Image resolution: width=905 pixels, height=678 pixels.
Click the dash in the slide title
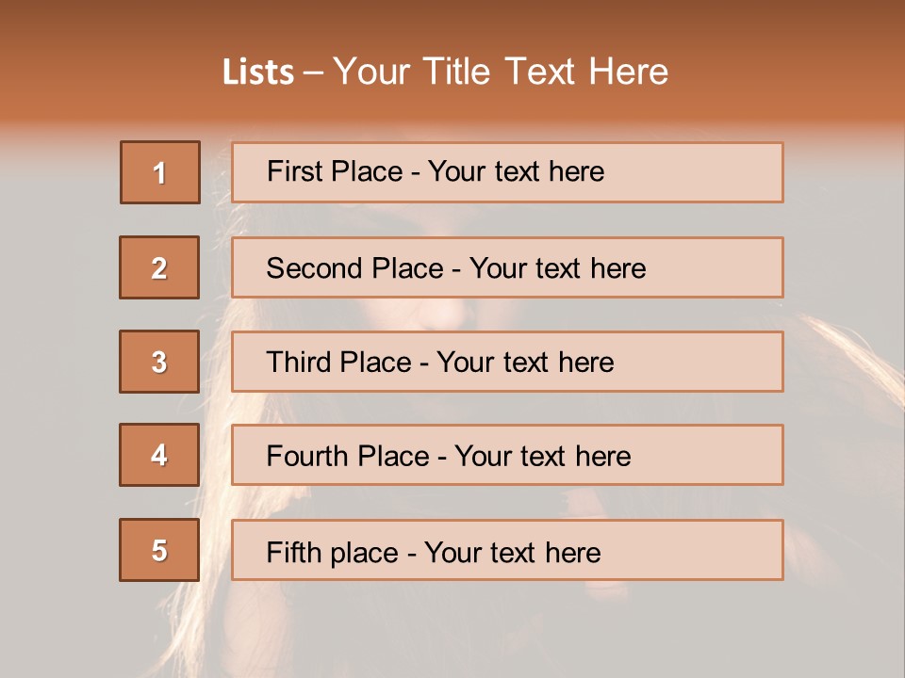pos(314,73)
